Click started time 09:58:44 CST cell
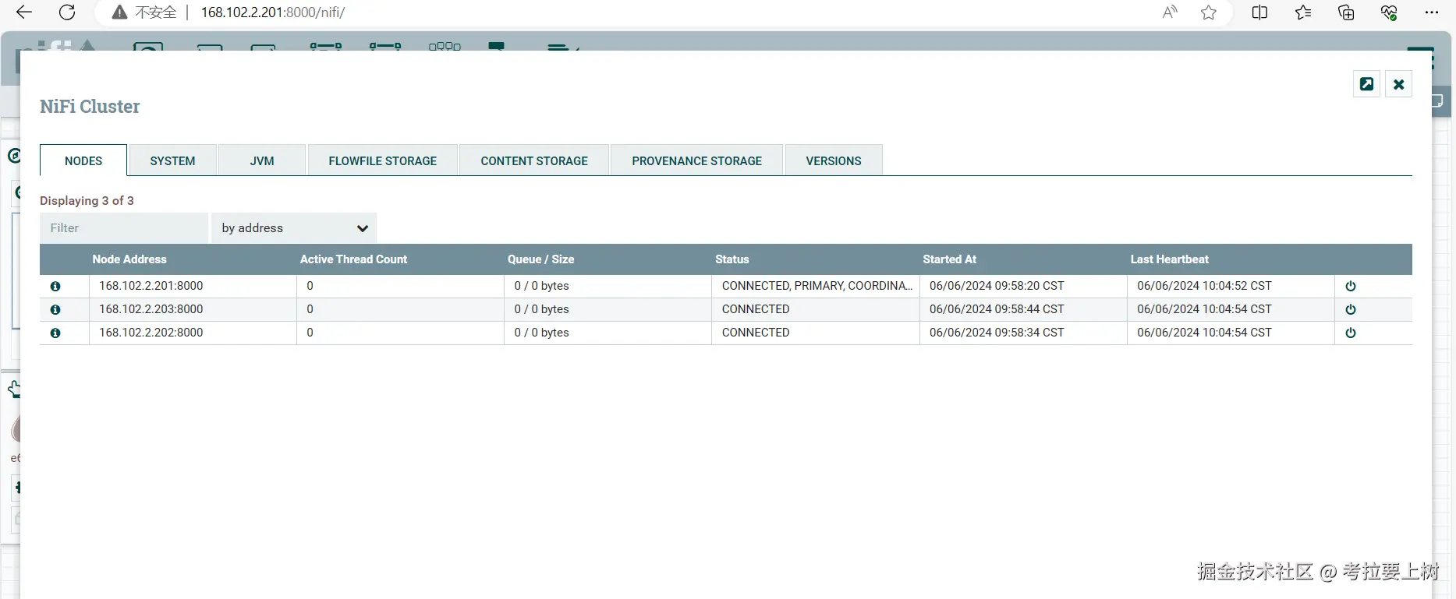Viewport: 1456px width, 599px height. (1023, 309)
